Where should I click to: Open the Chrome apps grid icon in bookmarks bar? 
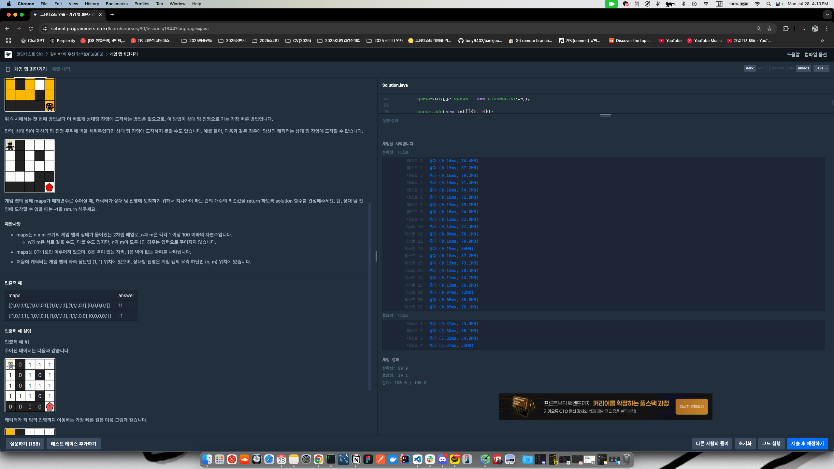tap(8, 41)
